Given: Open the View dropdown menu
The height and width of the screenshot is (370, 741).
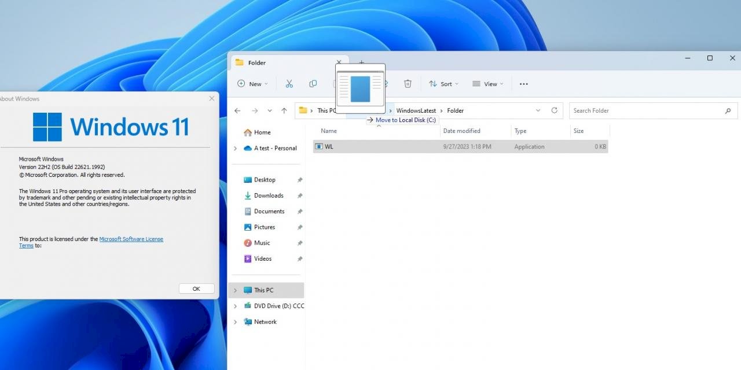Looking at the screenshot, I should [x=488, y=84].
